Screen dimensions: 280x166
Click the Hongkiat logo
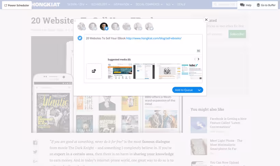[x=46, y=4]
